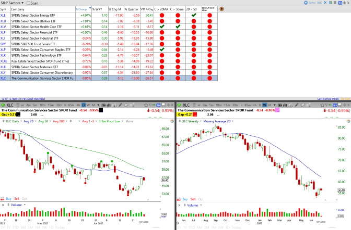351x230 pixels.
Task: Add a symbol with the green plus in daily chart
Action: coord(3,105)
